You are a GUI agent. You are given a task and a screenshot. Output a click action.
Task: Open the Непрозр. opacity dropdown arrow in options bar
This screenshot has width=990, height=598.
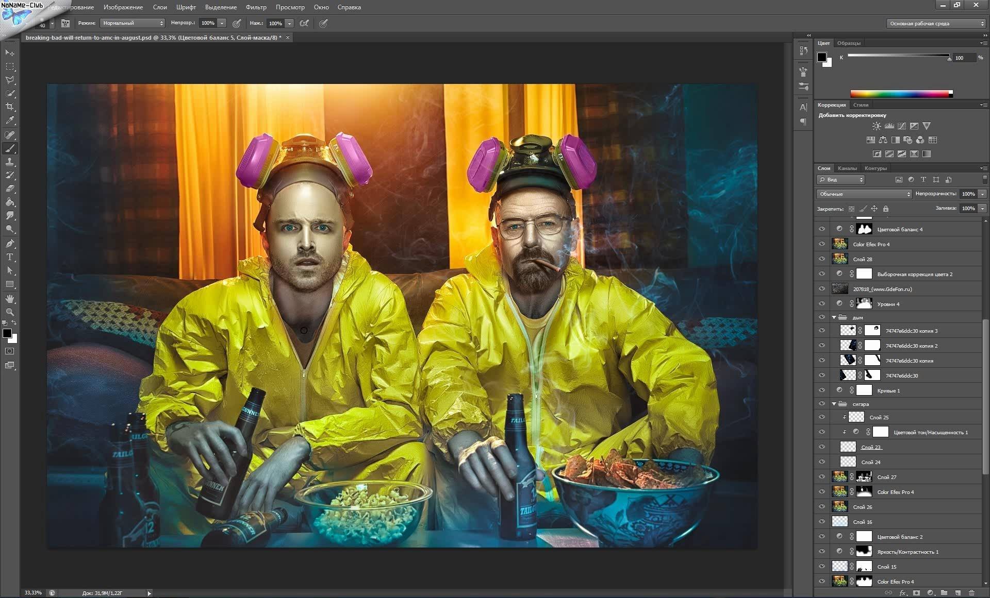(x=222, y=23)
